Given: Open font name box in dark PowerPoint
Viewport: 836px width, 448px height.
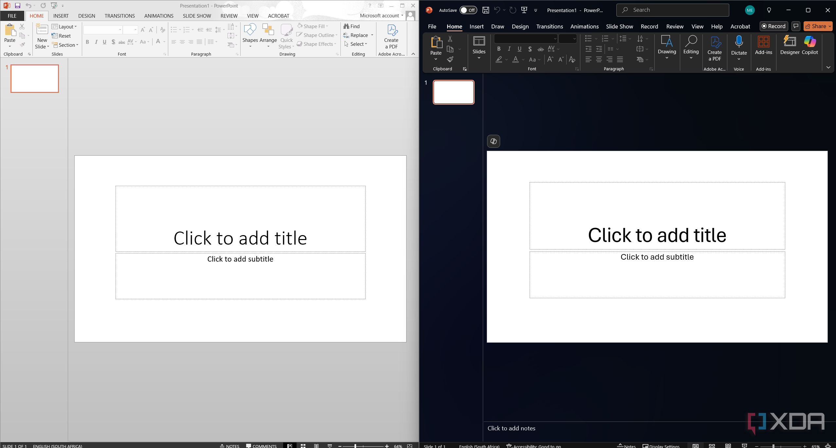Looking at the screenshot, I should pos(526,39).
